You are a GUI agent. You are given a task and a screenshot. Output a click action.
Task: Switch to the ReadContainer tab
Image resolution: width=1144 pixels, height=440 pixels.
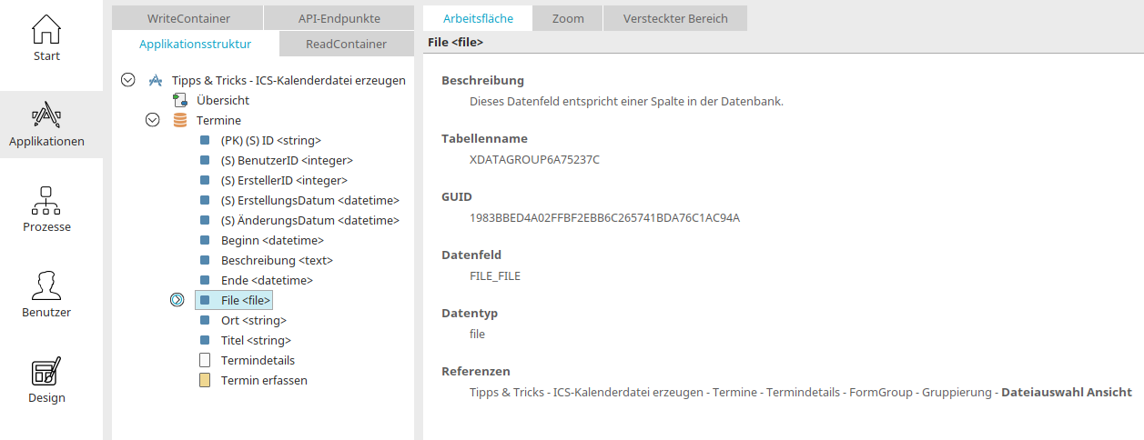point(346,44)
